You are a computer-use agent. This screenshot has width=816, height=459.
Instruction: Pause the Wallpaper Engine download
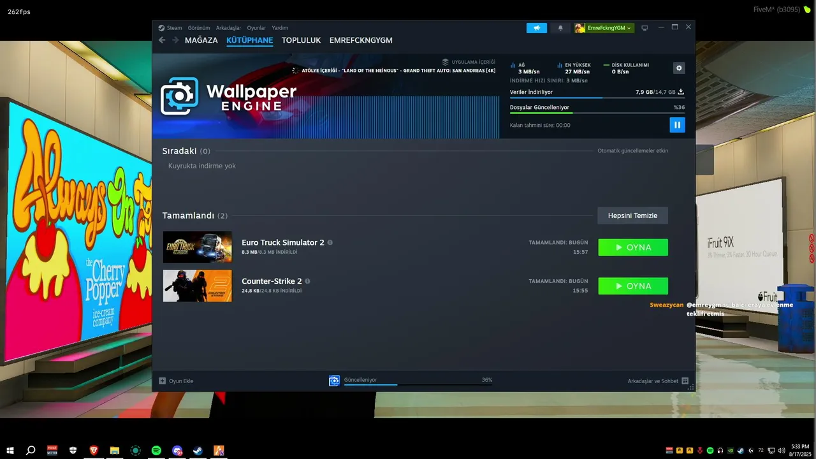tap(677, 125)
